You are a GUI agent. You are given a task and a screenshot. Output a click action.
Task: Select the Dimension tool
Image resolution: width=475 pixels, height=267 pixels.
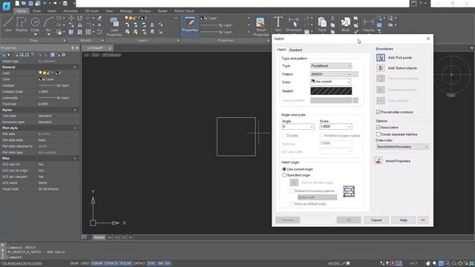tap(294, 24)
